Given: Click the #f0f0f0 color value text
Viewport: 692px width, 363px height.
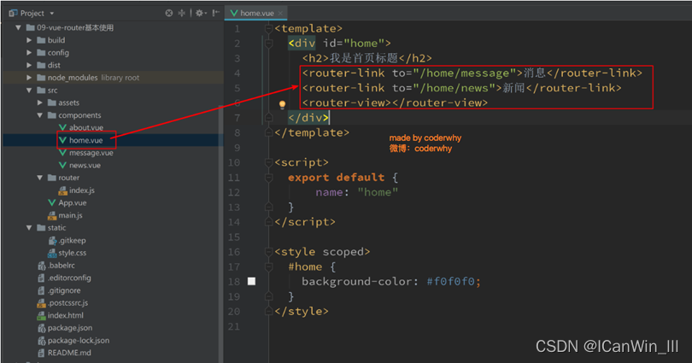Looking at the screenshot, I should (450, 281).
